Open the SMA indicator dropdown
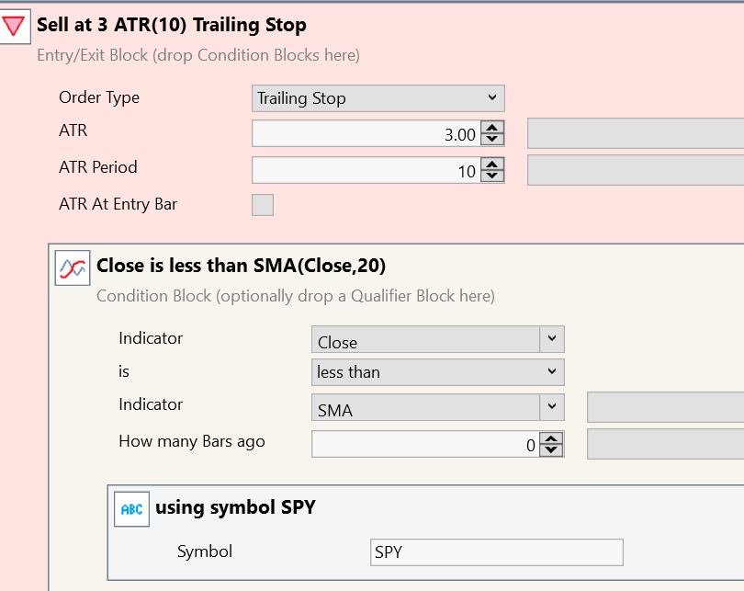This screenshot has width=744, height=591. pyautogui.click(x=437, y=407)
